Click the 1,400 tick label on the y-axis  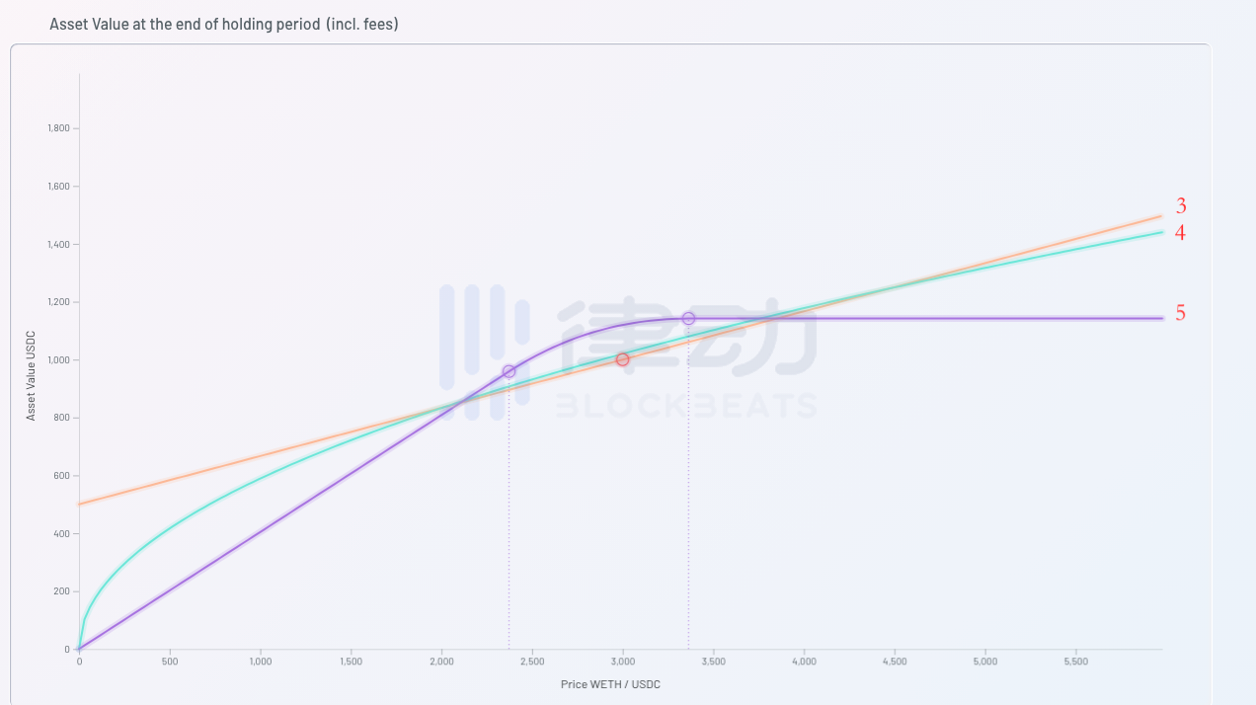57,244
